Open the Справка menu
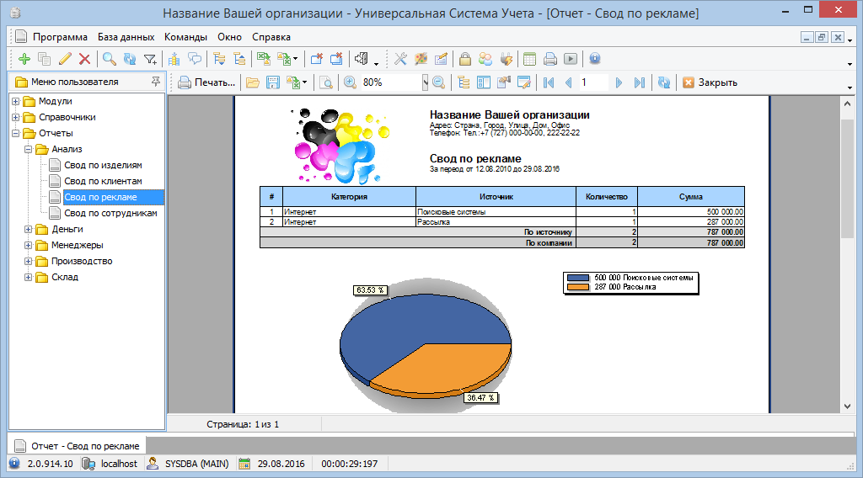The image size is (863, 478). (x=271, y=37)
